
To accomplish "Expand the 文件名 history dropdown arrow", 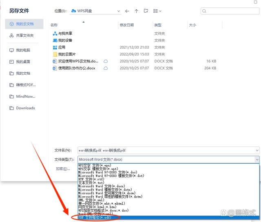I will [257, 151].
